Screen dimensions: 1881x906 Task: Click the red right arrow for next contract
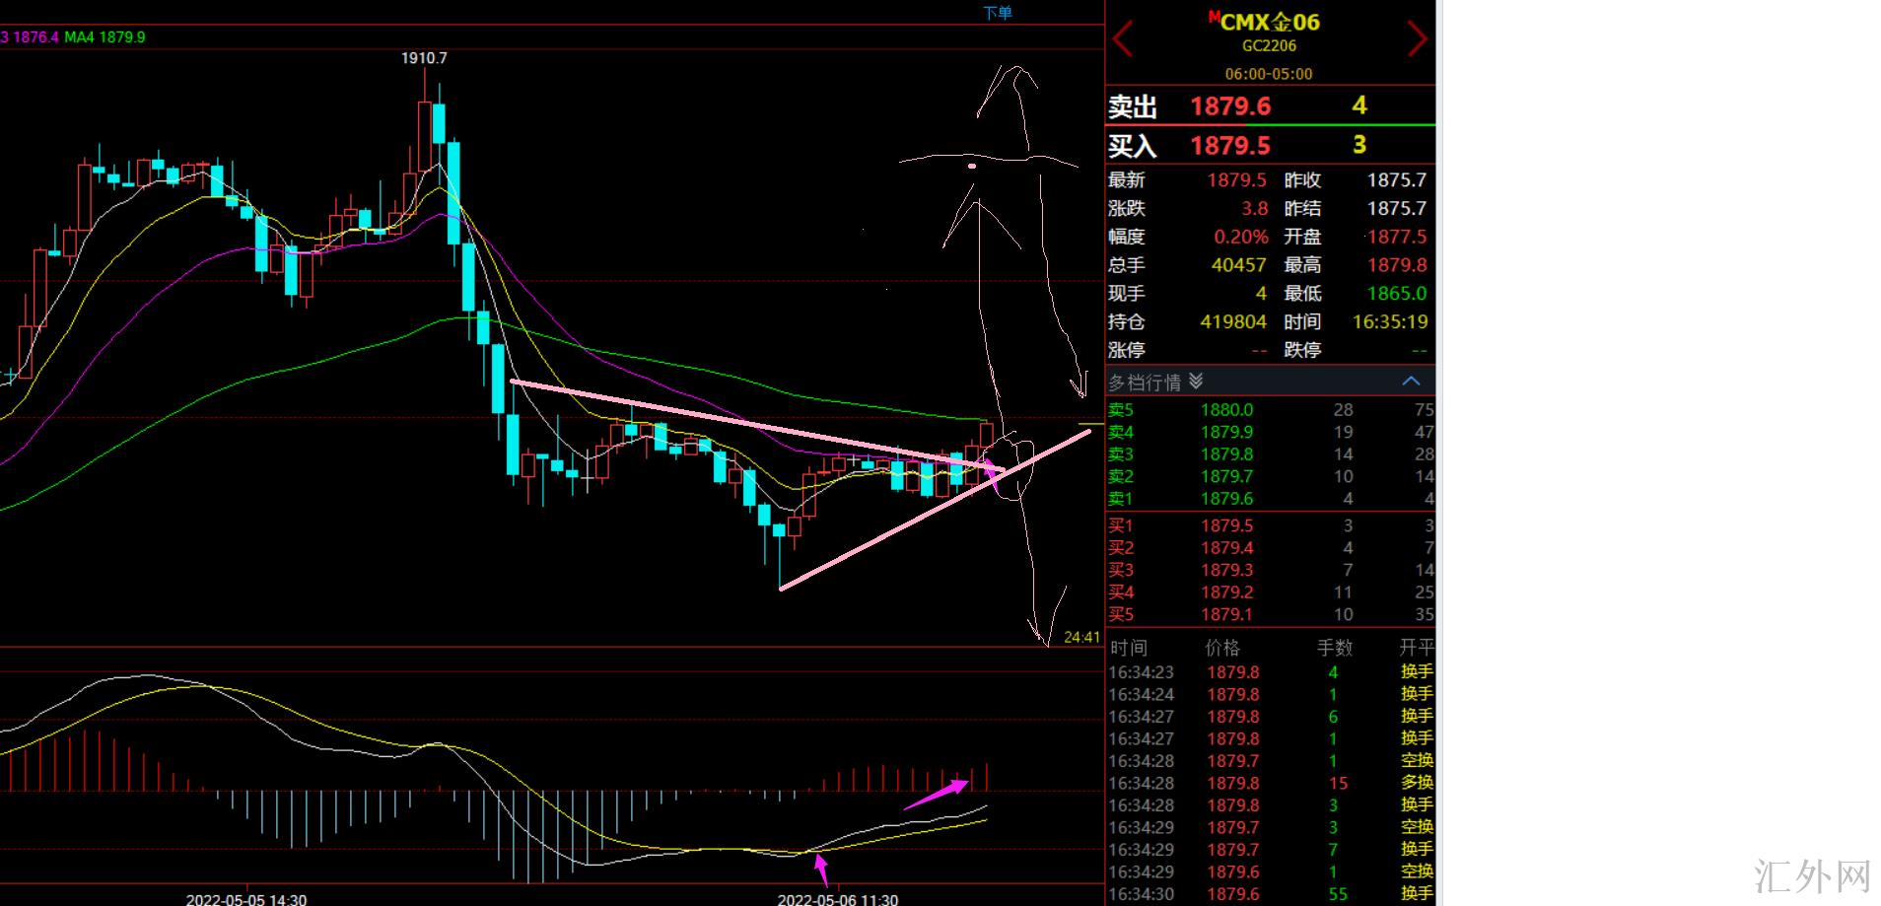tap(1417, 39)
